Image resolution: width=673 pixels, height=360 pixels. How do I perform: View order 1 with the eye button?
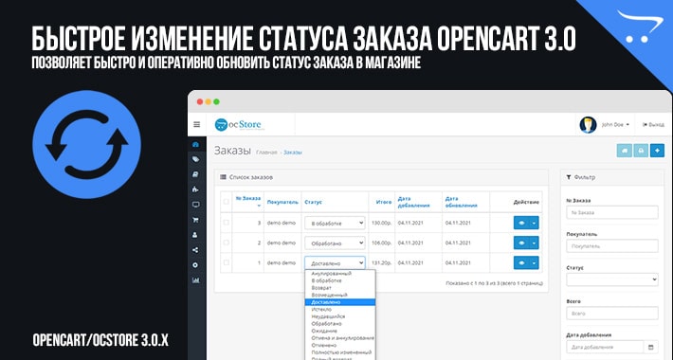521,263
